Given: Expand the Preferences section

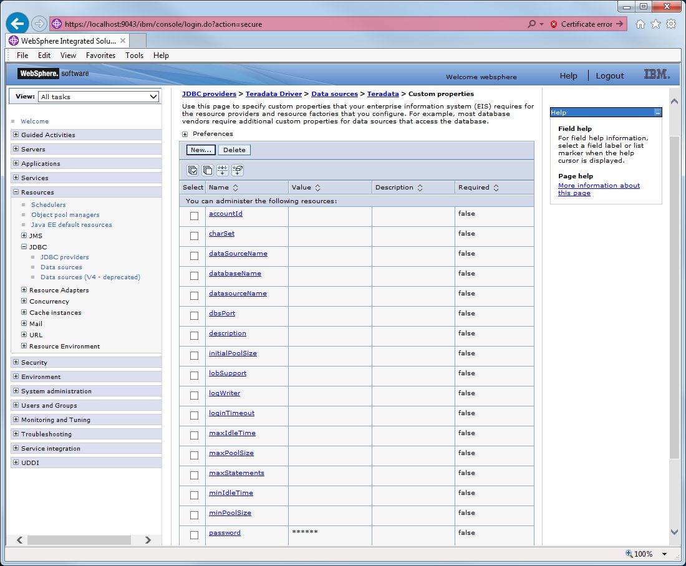Looking at the screenshot, I should click(x=185, y=134).
